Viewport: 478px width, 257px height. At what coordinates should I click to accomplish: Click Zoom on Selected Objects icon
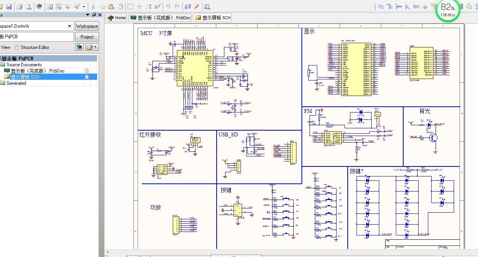pos(68,6)
